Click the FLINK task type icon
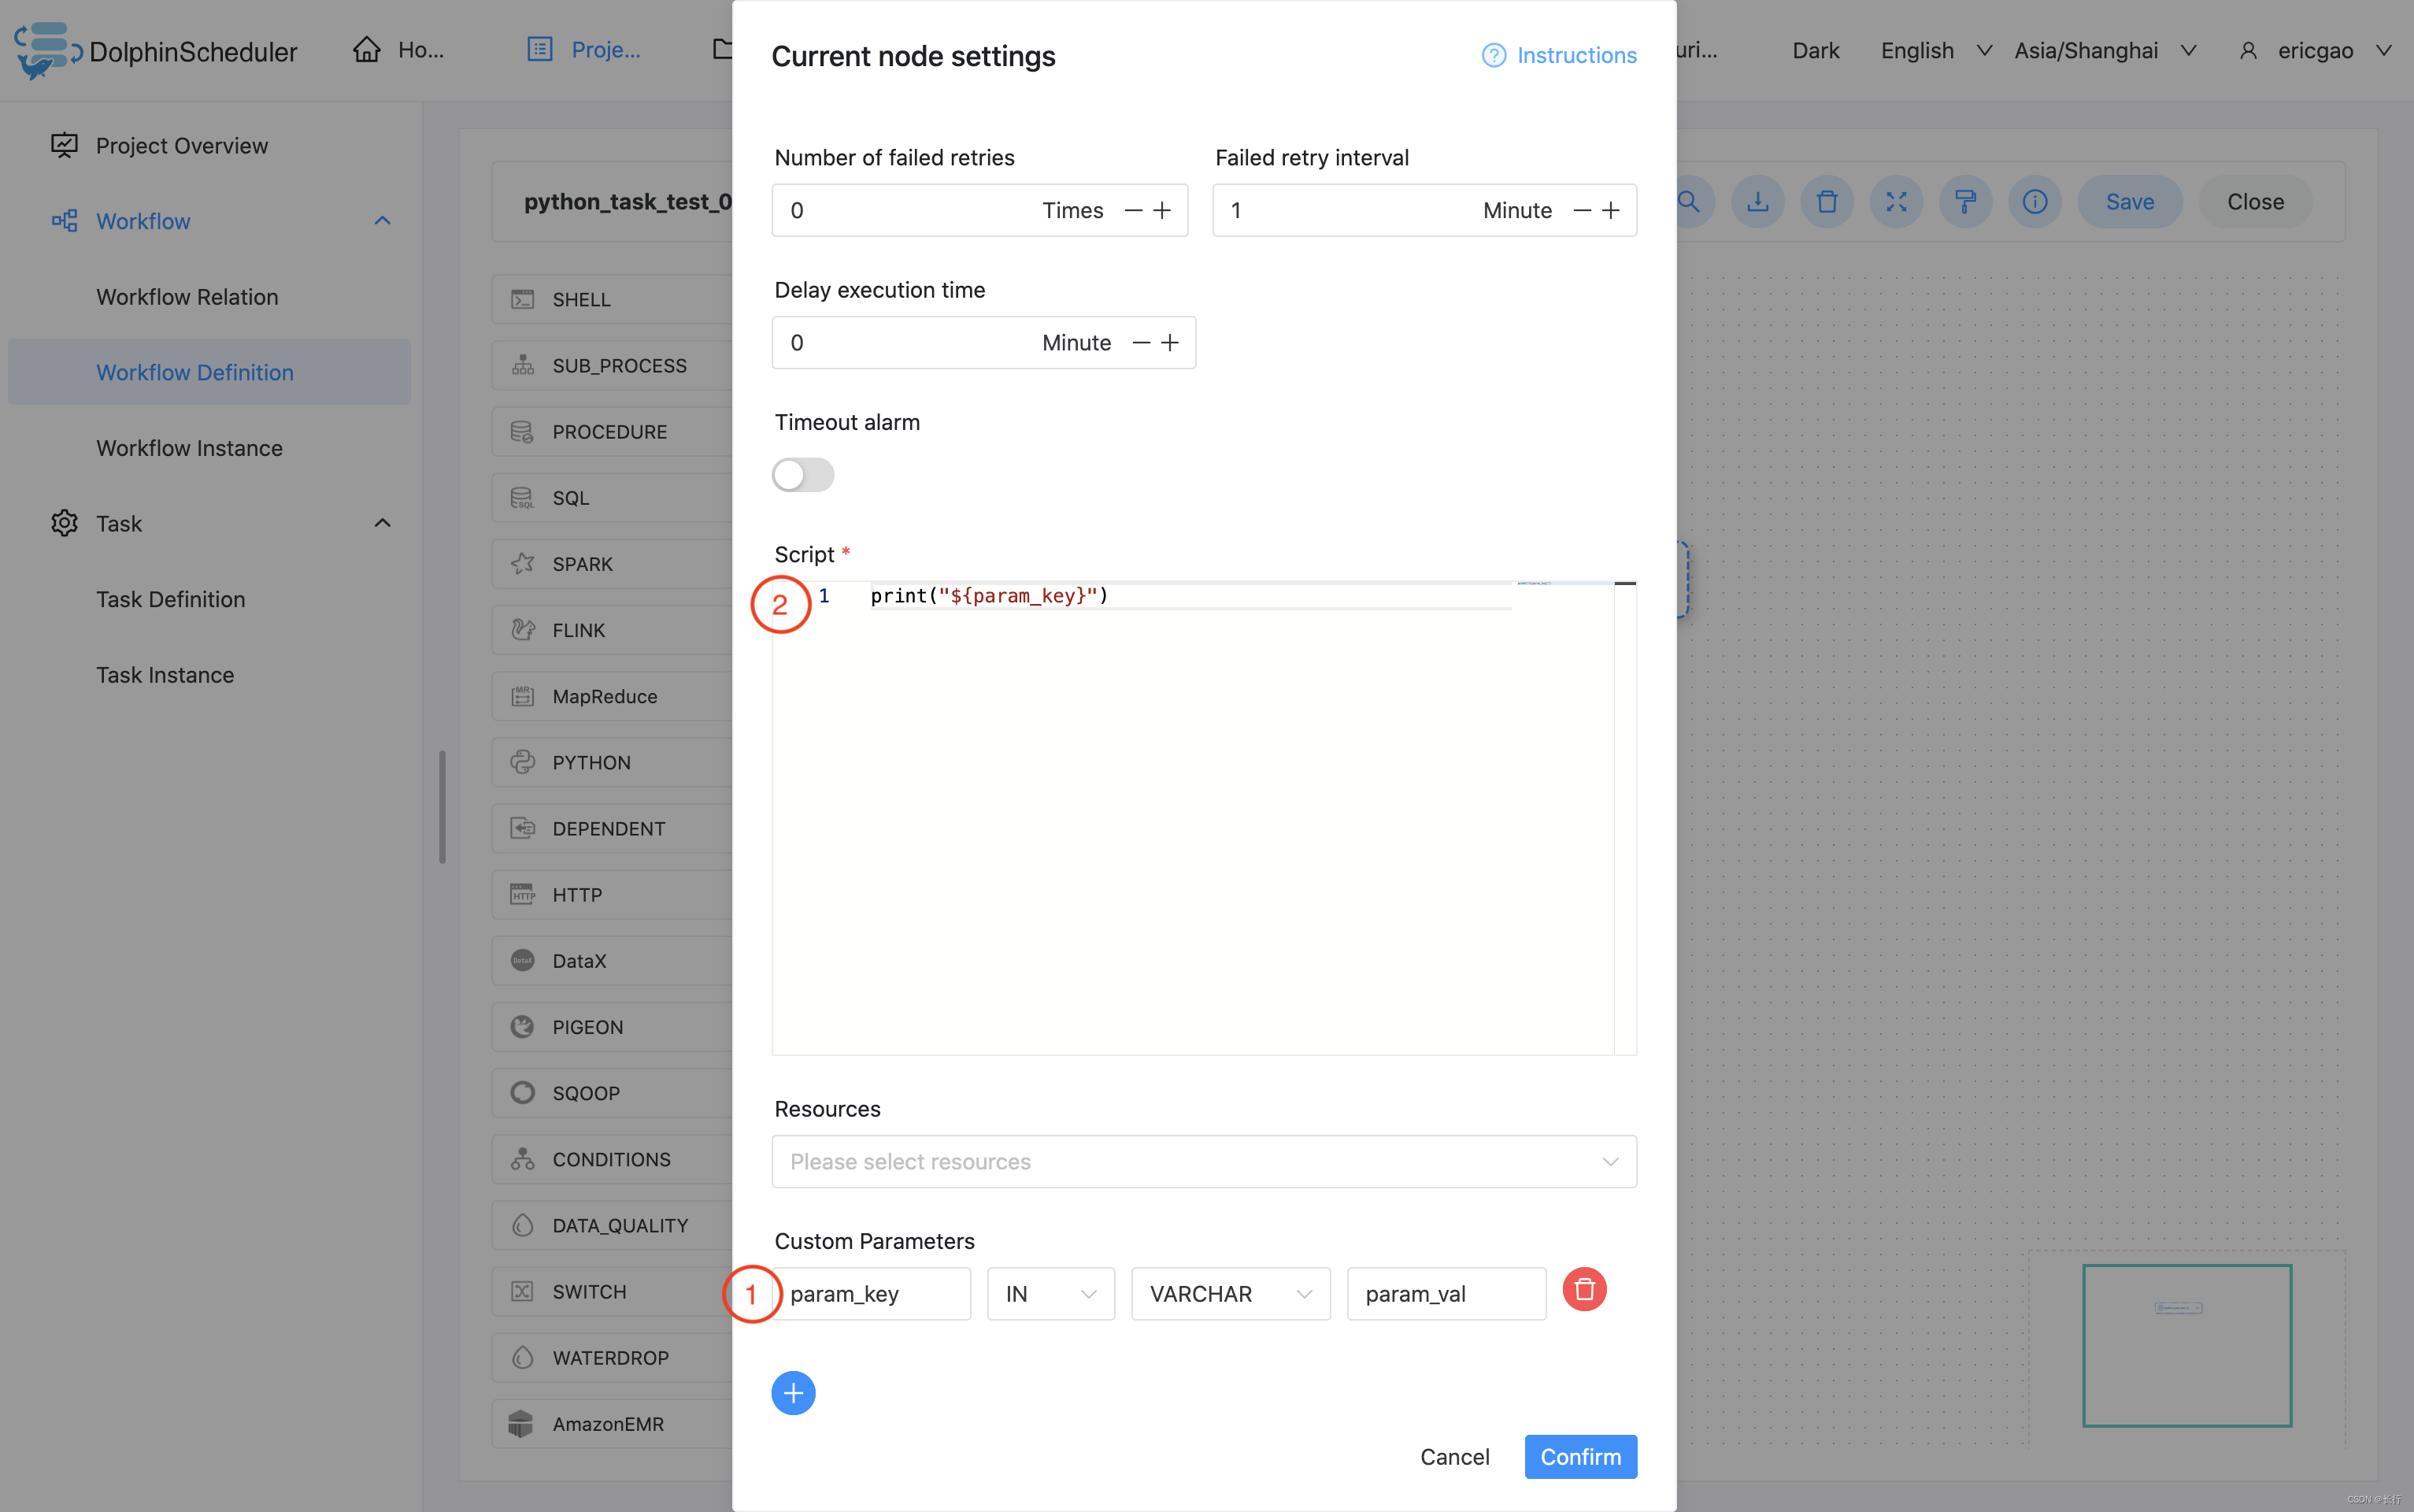 (523, 629)
